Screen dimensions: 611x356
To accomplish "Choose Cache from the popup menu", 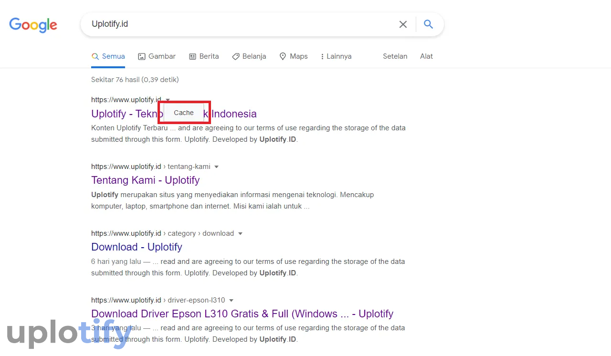I will (x=184, y=113).
